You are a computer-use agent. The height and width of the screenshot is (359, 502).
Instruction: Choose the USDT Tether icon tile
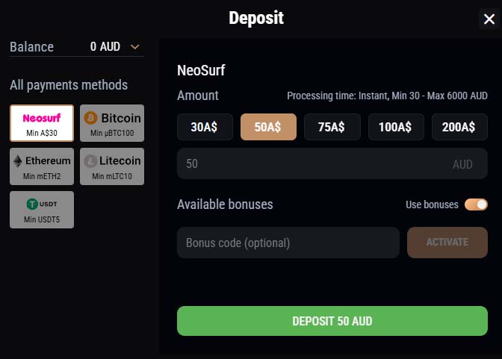[42, 210]
